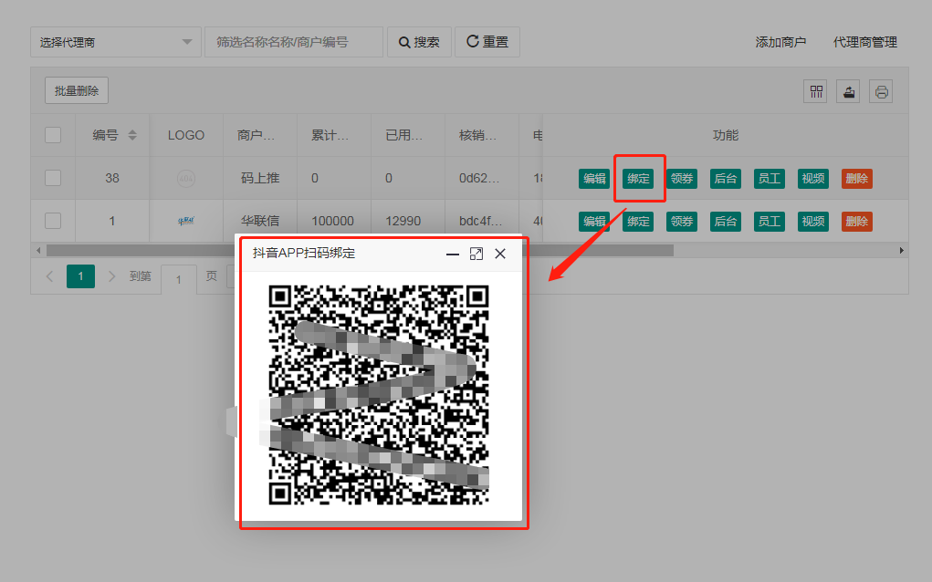This screenshot has height=582, width=932.
Task: Click the 码上推 placeholder logo
Action: (x=186, y=178)
